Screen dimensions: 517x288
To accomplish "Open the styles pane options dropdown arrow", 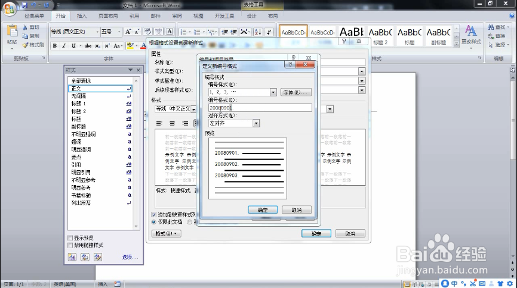I will [x=130, y=70].
